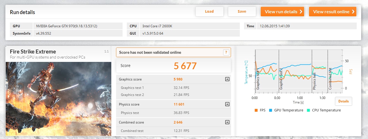Click the help question mark icon
The height and width of the screenshot is (139, 368).
226,52
